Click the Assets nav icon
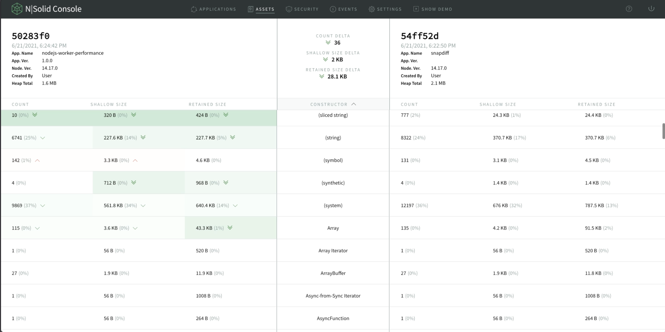This screenshot has width=665, height=332. [250, 9]
